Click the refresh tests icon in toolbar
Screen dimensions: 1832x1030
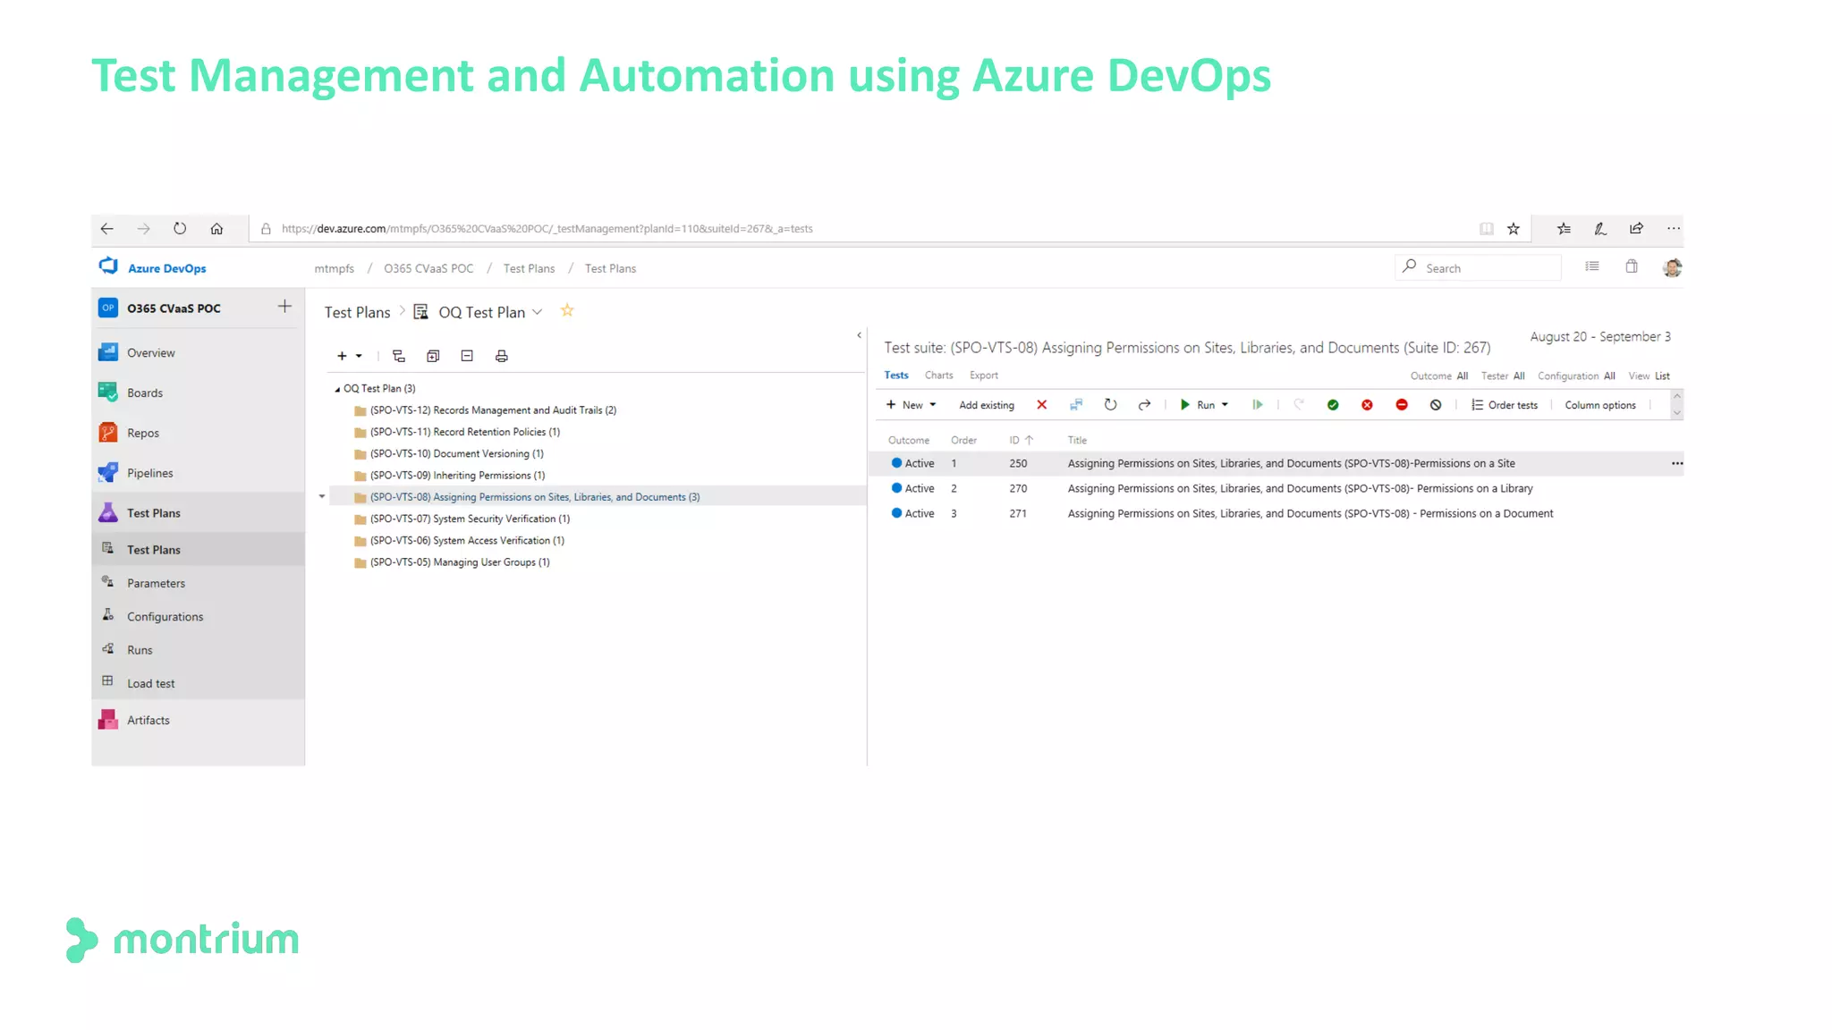1110,405
